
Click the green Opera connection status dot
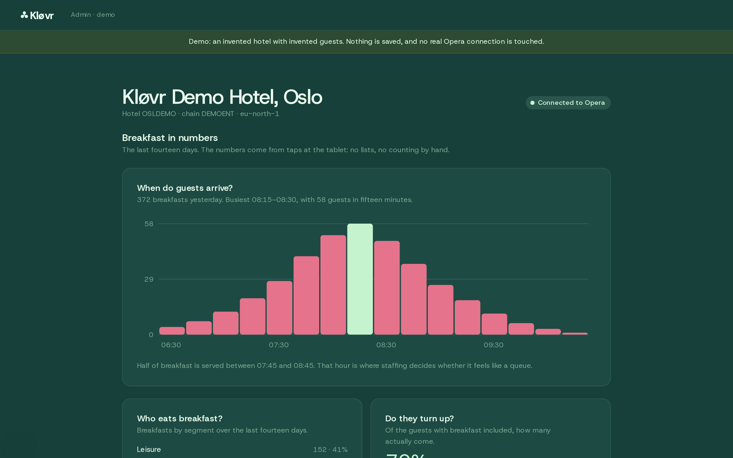(x=532, y=103)
